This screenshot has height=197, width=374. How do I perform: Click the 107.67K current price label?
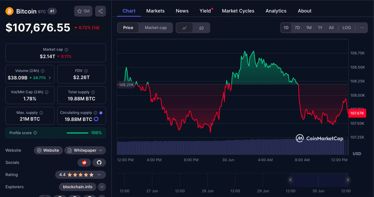click(357, 113)
